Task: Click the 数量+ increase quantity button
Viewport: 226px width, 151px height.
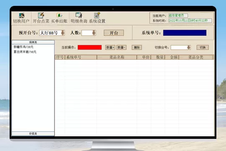Action: tap(110, 47)
